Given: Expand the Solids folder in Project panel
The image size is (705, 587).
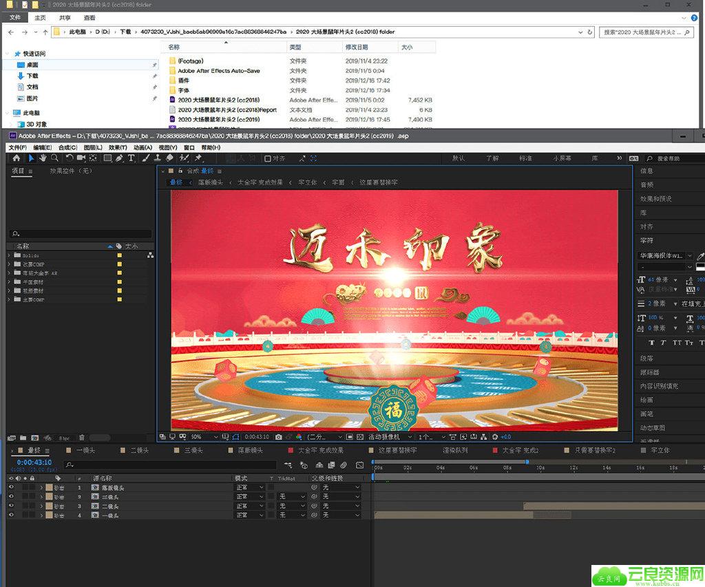Looking at the screenshot, I should click(x=9, y=255).
